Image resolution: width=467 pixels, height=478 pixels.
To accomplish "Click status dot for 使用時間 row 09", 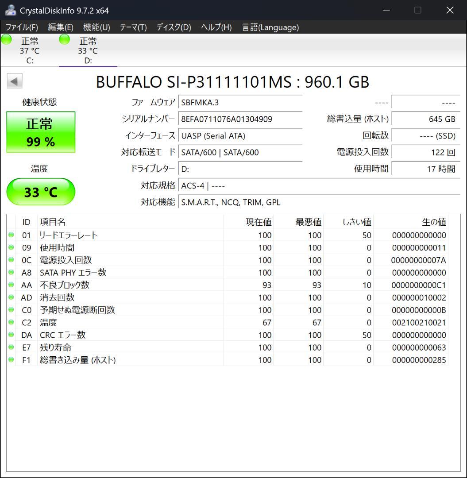I will pyautogui.click(x=11, y=247).
